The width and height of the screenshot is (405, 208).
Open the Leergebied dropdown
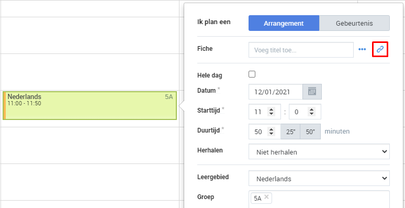pyautogui.click(x=319, y=178)
